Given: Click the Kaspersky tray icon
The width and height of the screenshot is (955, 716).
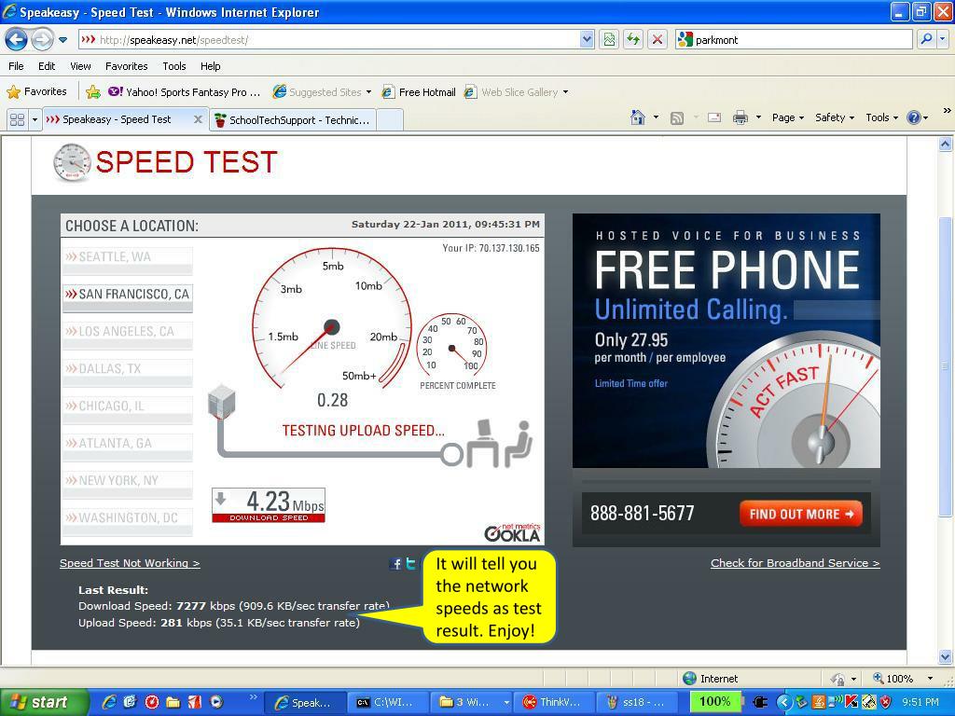Looking at the screenshot, I should point(851,702).
